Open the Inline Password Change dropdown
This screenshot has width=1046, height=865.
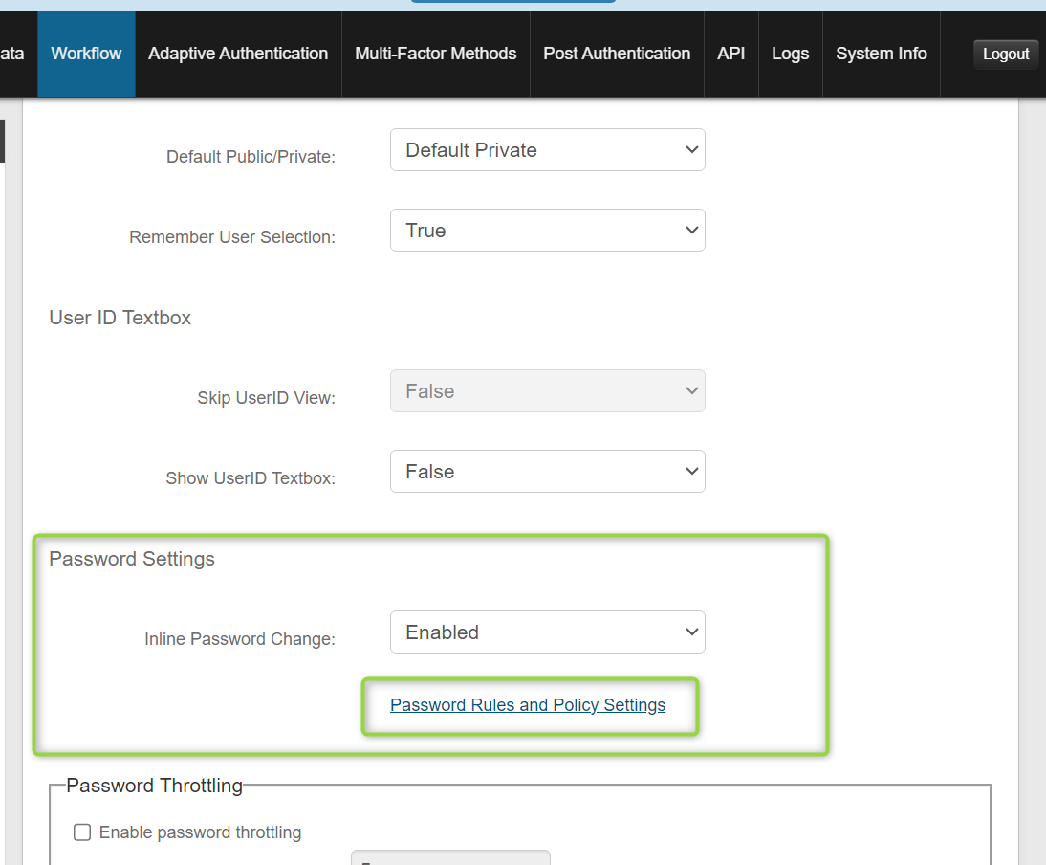(548, 632)
